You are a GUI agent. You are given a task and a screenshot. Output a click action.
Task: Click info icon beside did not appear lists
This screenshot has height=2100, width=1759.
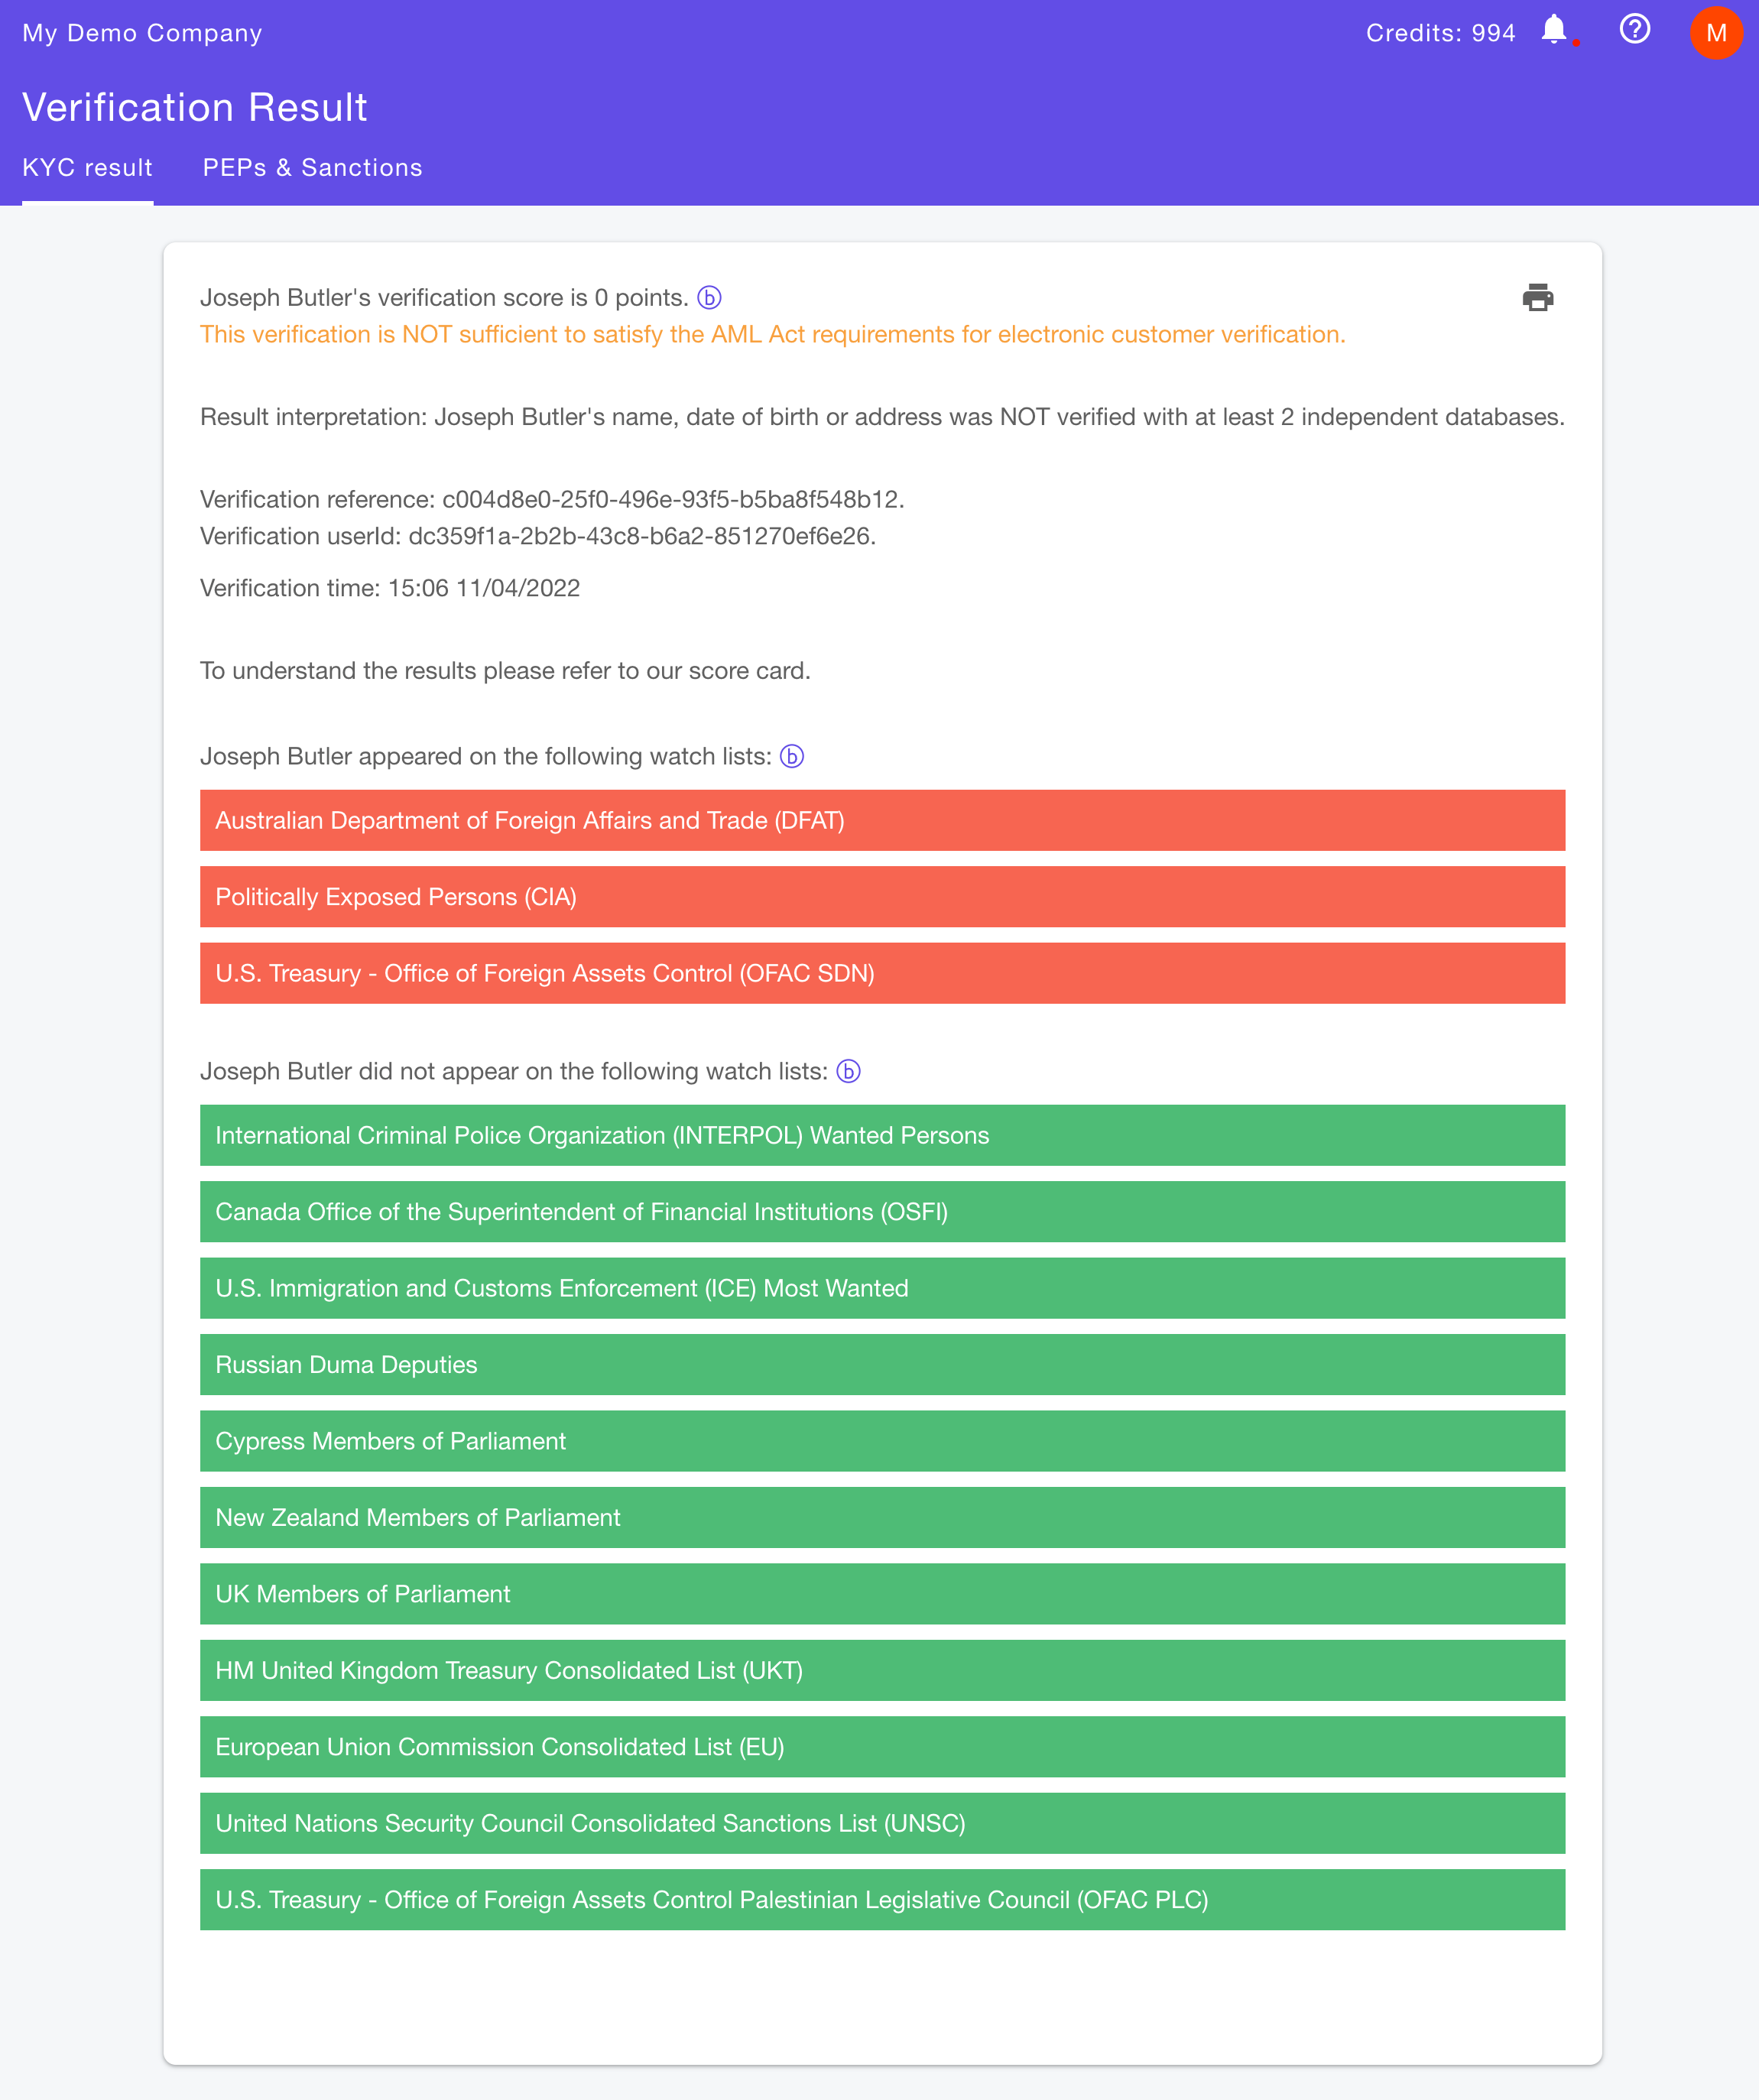[x=848, y=1072]
